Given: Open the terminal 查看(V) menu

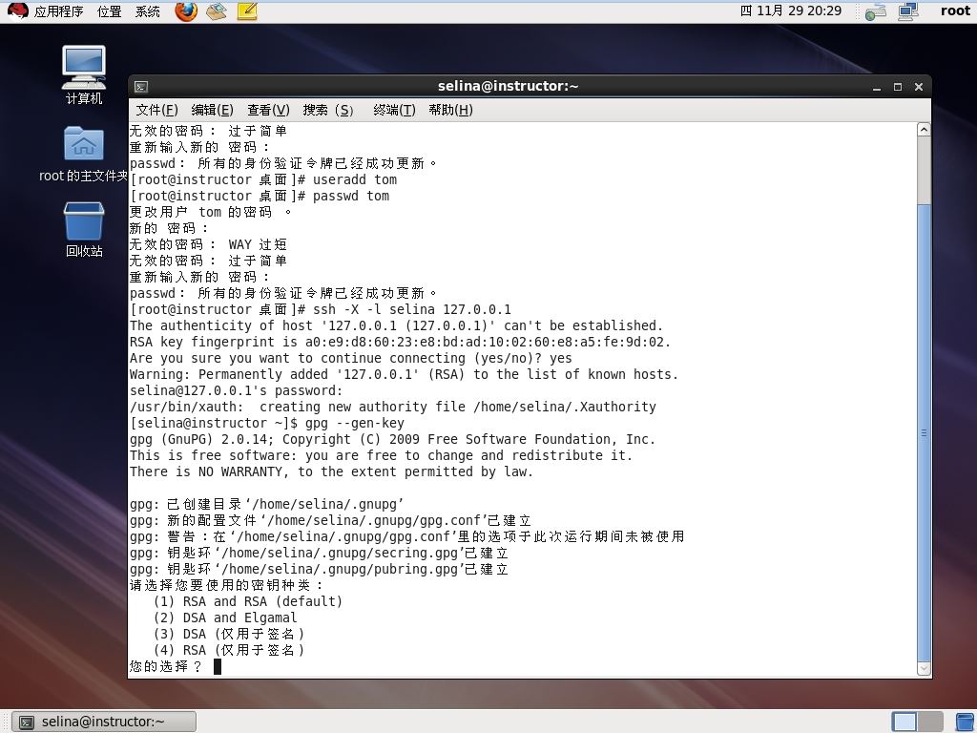Looking at the screenshot, I should pyautogui.click(x=268, y=111).
